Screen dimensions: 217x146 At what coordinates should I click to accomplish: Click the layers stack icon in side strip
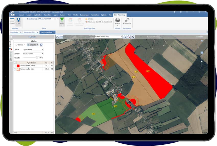coord(11,60)
